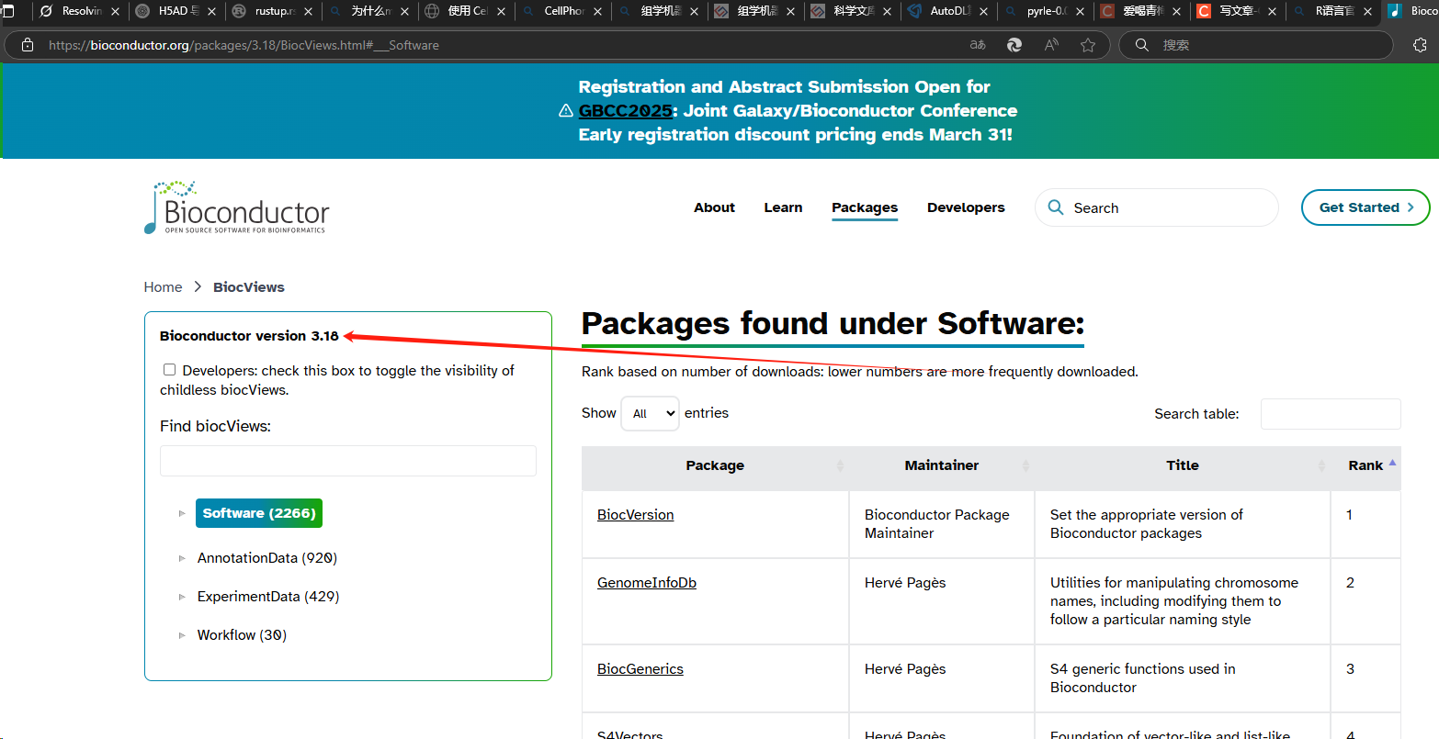Focus the Find biocViews input field
The height and width of the screenshot is (739, 1439).
pos(348,461)
